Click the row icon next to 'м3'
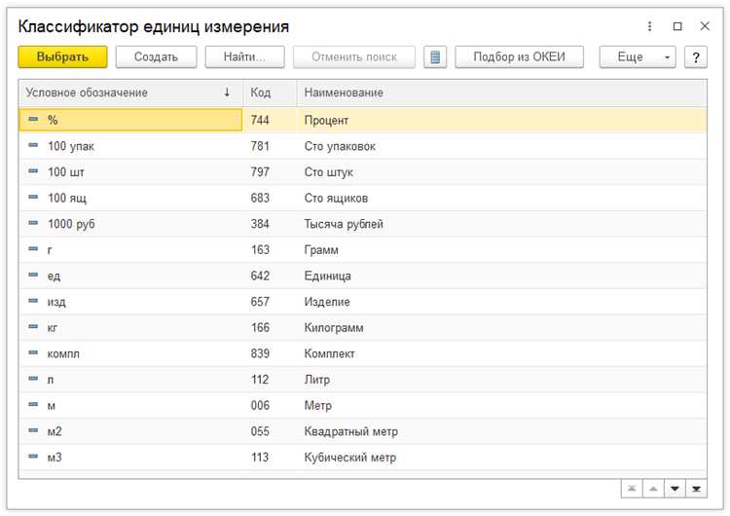Image resolution: width=730 pixels, height=516 pixels. point(33,456)
